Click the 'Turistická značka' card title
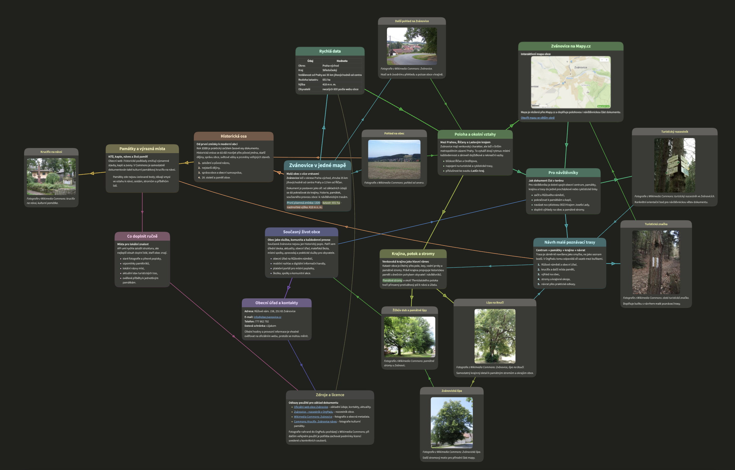Image resolution: width=735 pixels, height=470 pixels. [656, 224]
